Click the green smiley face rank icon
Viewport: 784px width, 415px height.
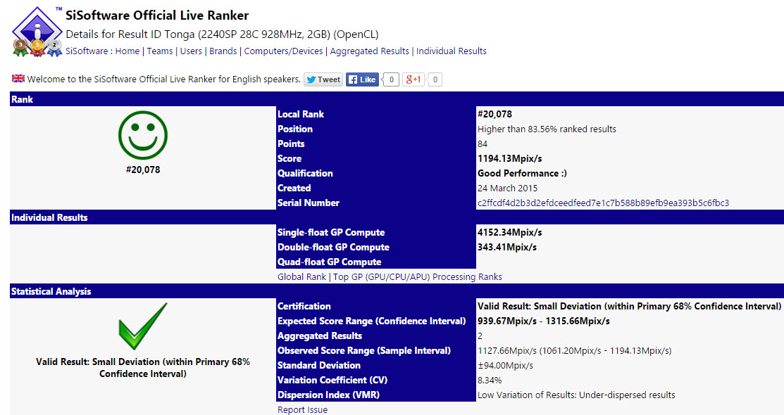click(143, 135)
